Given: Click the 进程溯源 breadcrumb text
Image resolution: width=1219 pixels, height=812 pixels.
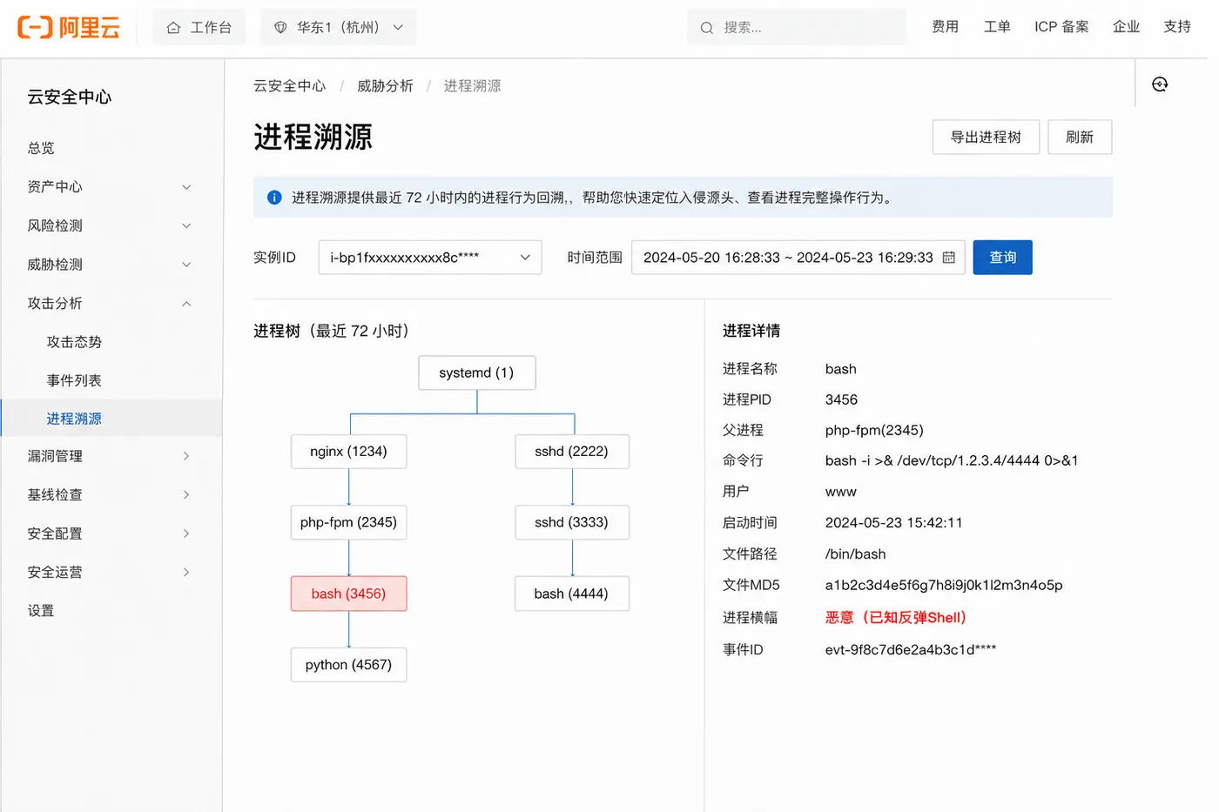Looking at the screenshot, I should [472, 86].
